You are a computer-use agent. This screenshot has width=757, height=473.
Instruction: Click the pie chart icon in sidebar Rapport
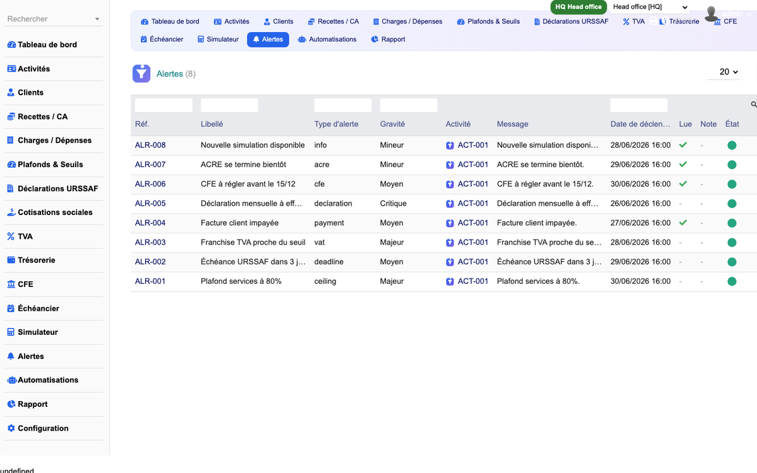[11, 404]
